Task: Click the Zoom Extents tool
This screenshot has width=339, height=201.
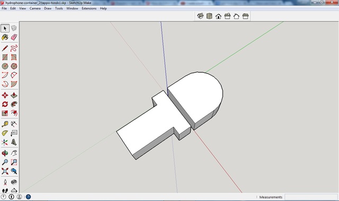Action: [5, 171]
